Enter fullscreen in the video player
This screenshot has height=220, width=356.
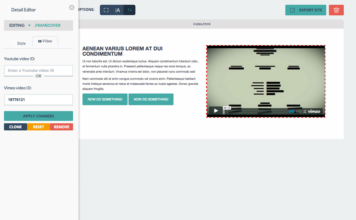click(x=305, y=112)
